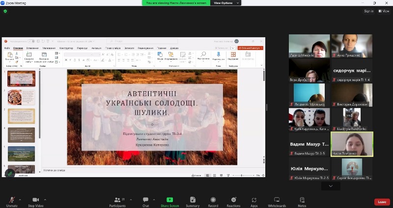Viewport: 393px width, 208px height.
Task: Click the Unmute microphone icon
Action: (12, 200)
